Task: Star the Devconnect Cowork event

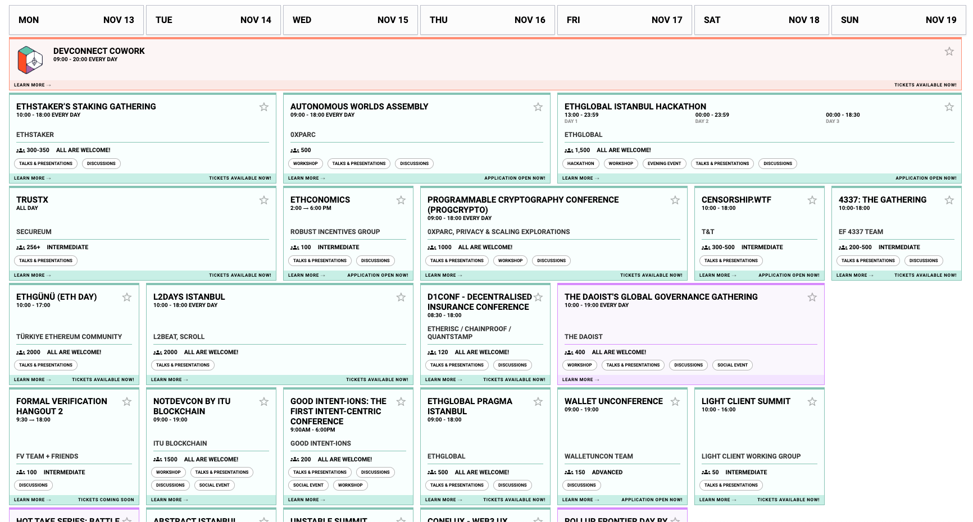Action: click(x=949, y=51)
